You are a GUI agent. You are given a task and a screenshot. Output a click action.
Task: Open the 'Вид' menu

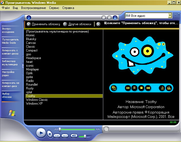pos(15,8)
